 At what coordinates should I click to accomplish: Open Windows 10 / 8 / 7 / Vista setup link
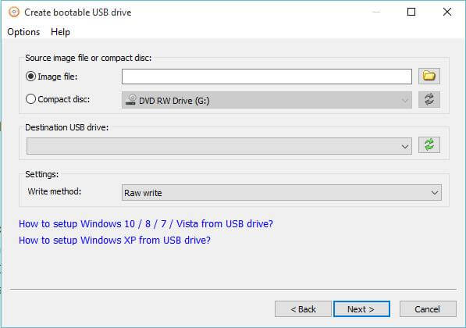[146, 223]
